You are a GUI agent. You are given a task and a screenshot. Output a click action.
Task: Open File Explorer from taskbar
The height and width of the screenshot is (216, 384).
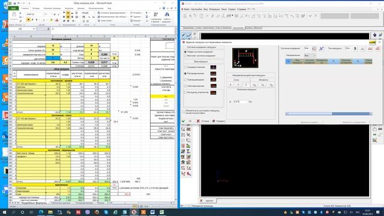(x=50, y=212)
